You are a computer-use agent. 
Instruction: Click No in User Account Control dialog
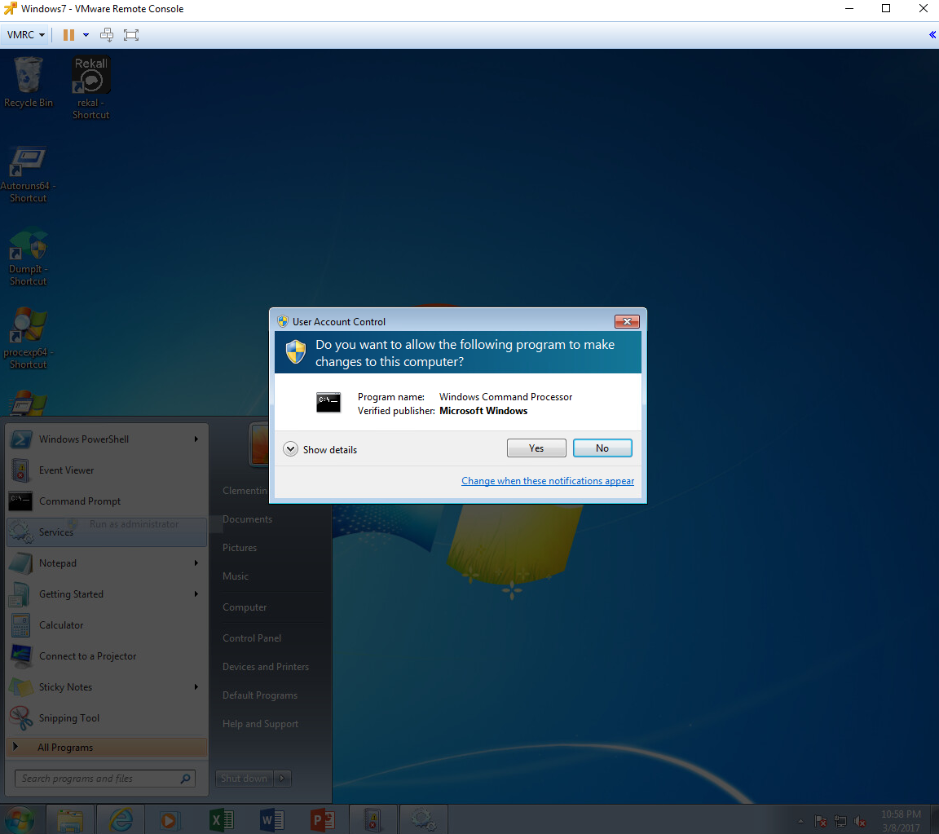click(x=602, y=448)
